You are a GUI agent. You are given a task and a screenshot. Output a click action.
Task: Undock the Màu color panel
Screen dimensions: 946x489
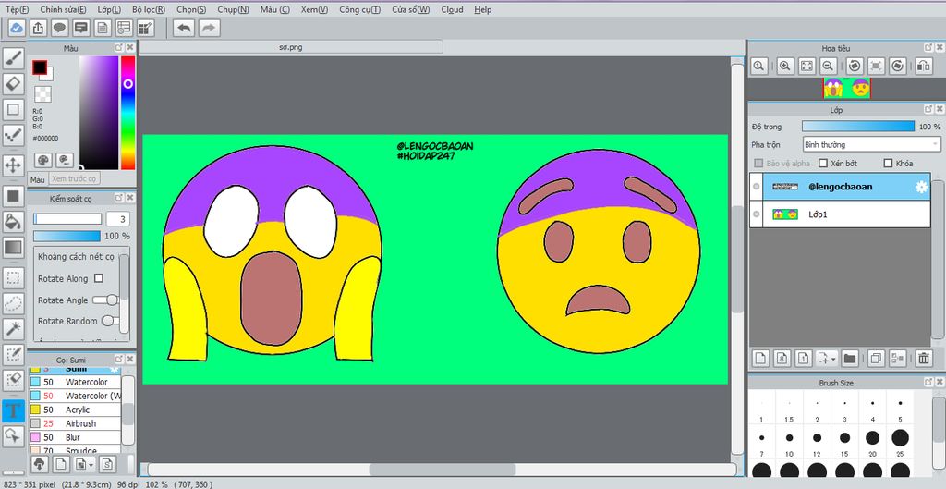pos(119,48)
